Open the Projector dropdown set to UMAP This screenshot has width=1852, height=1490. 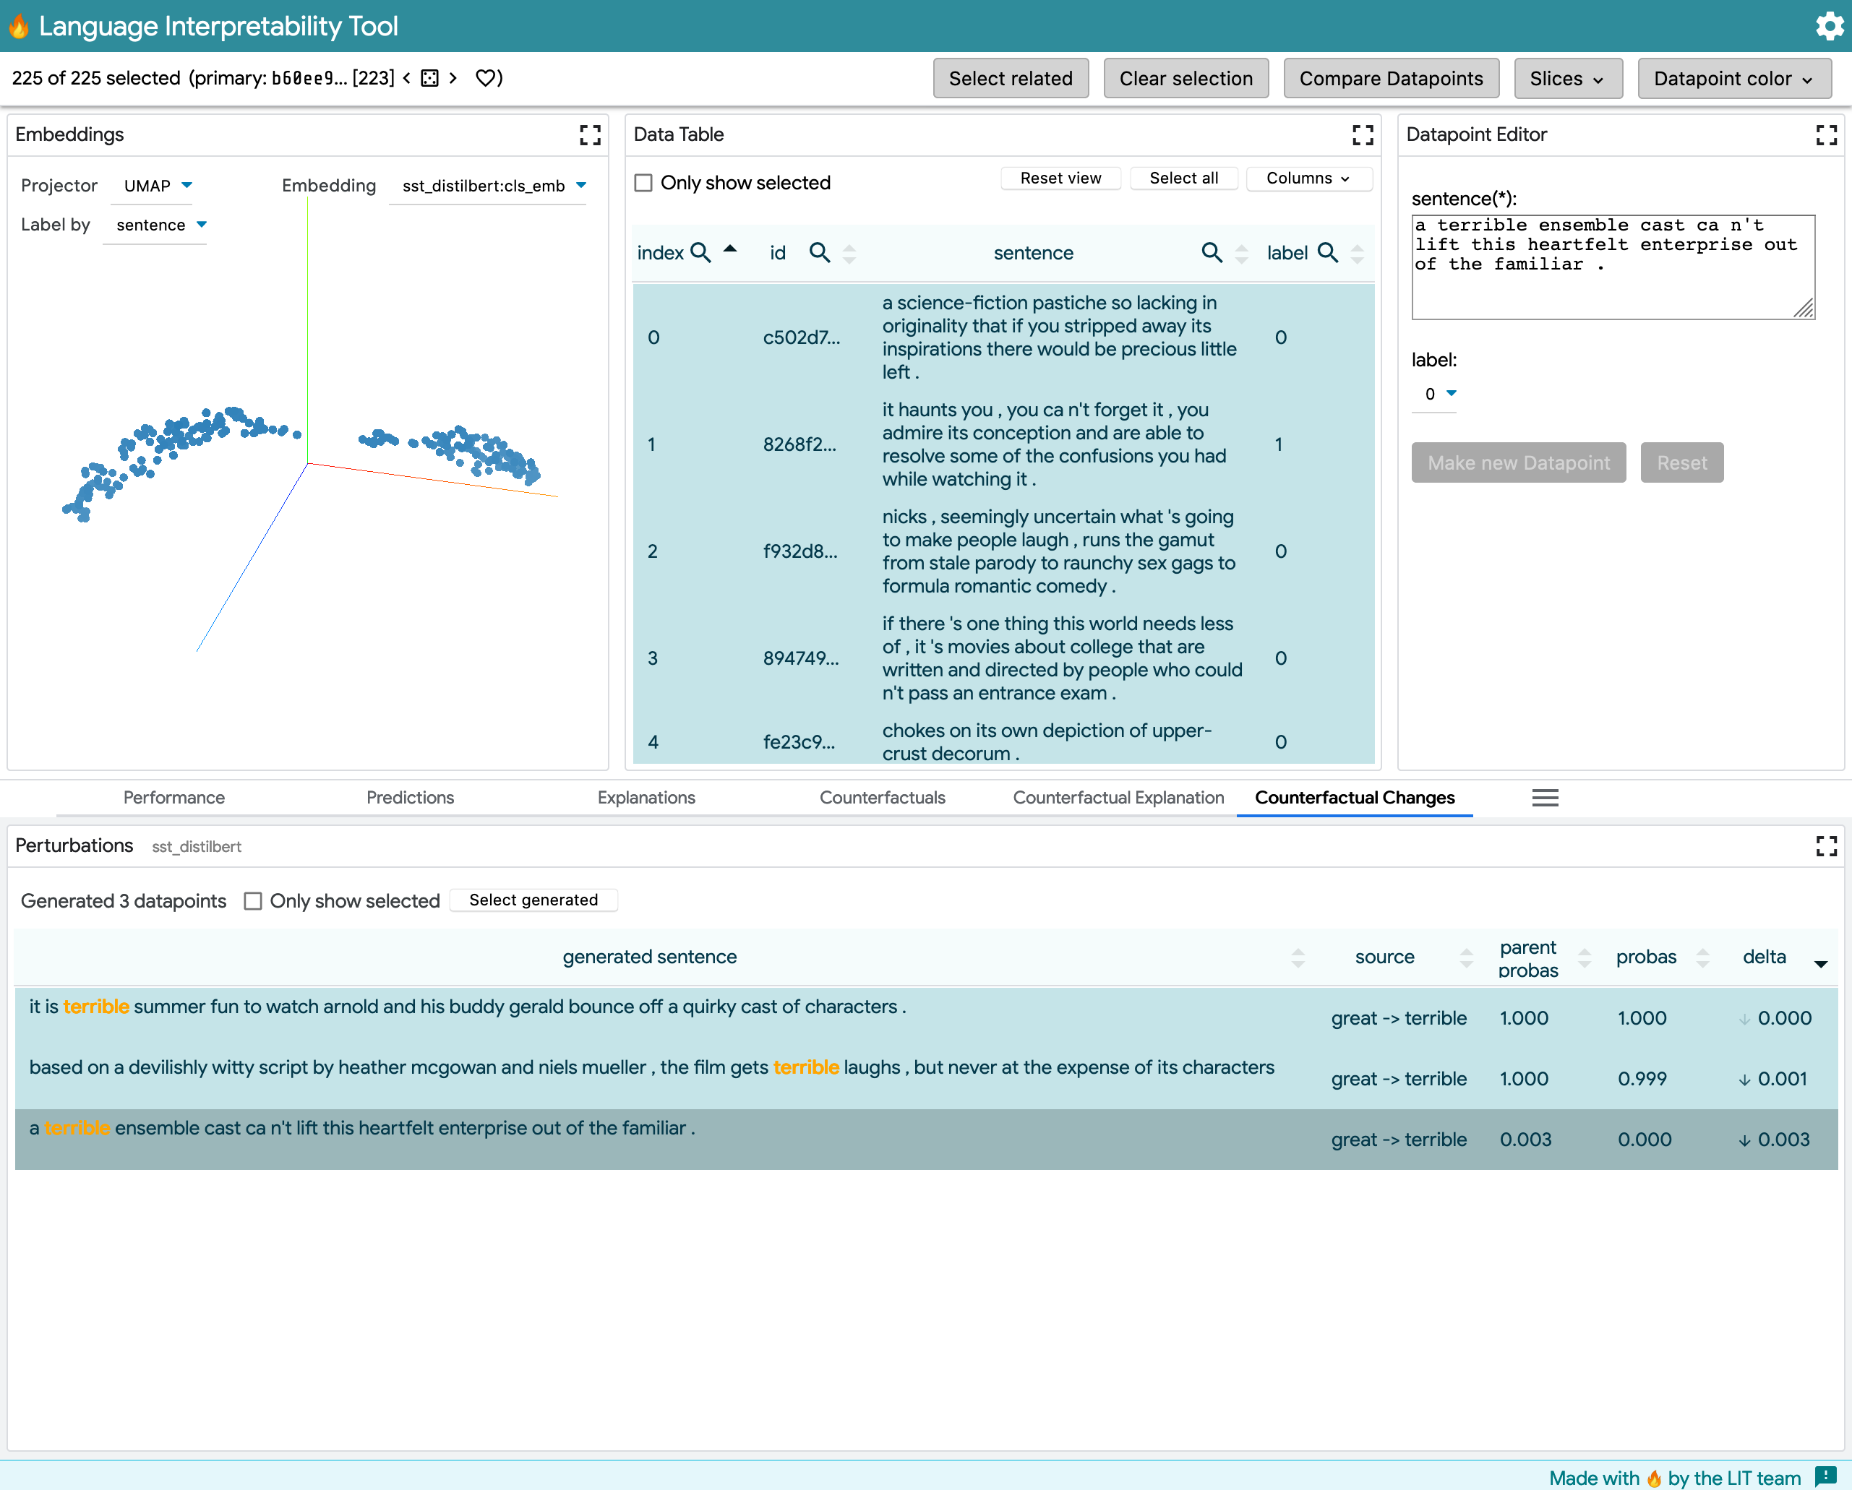(x=153, y=186)
